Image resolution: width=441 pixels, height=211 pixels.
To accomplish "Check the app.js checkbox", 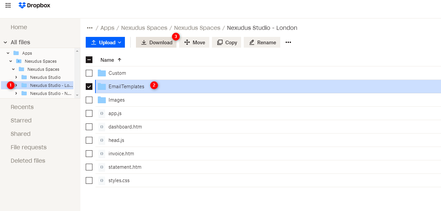I will point(89,113).
